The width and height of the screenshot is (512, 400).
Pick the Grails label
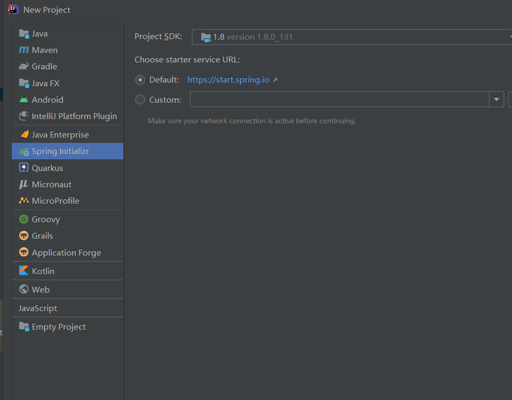click(42, 235)
